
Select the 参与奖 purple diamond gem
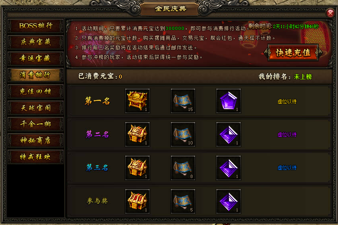pos(229,201)
